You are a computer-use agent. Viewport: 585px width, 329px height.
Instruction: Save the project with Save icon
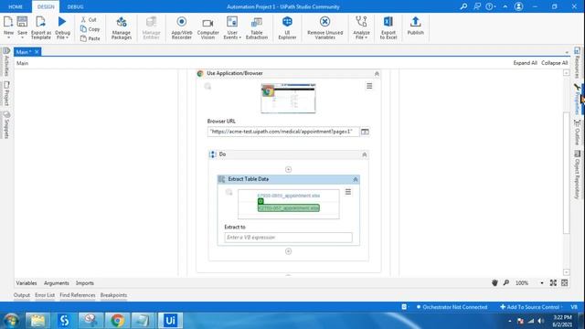[22, 22]
